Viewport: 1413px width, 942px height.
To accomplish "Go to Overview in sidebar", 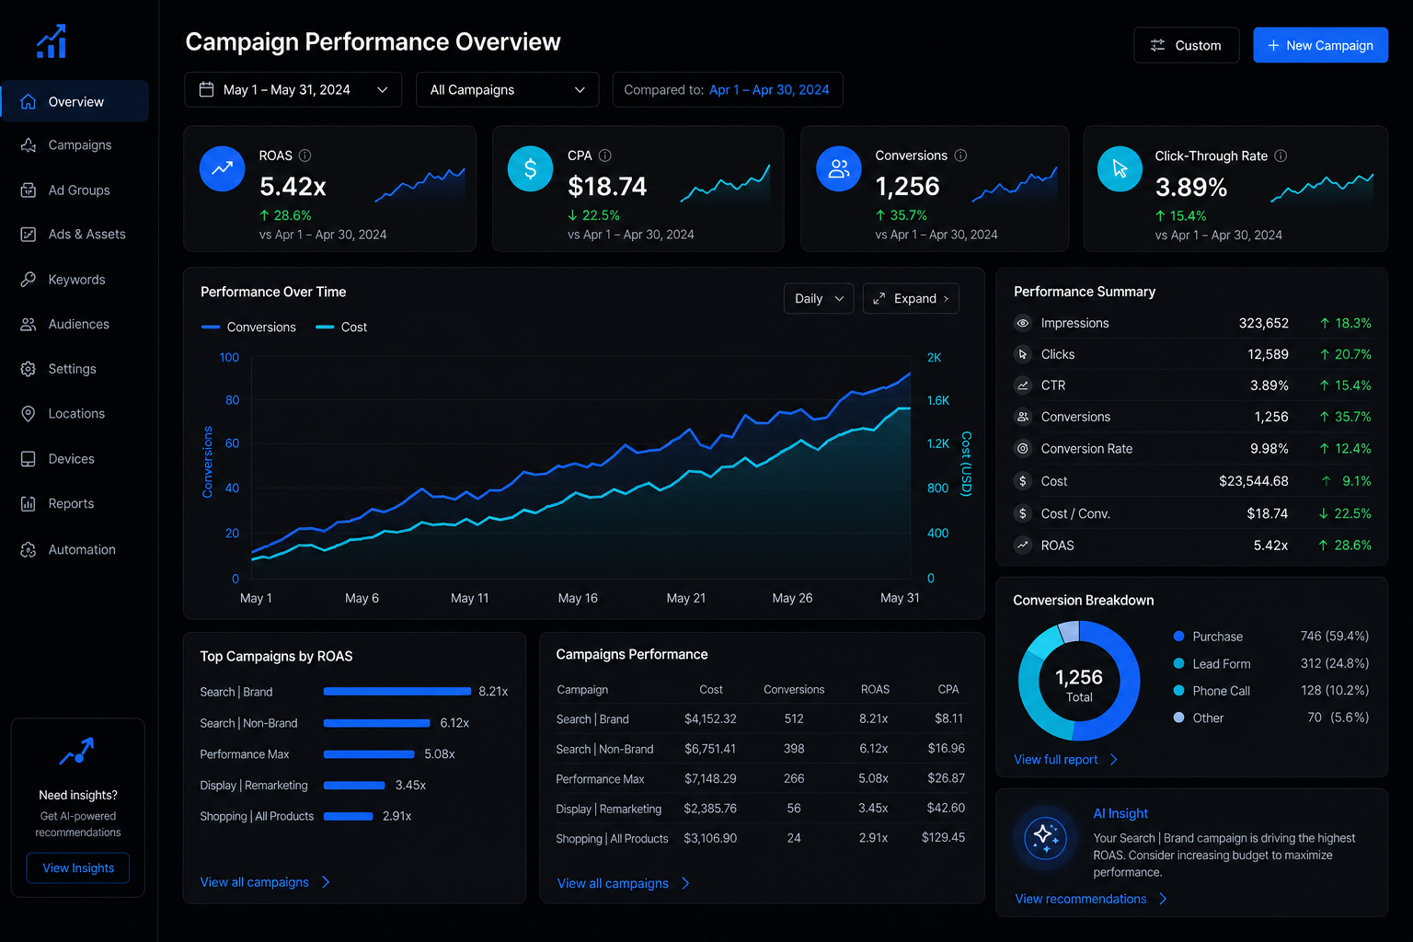I will pyautogui.click(x=75, y=101).
